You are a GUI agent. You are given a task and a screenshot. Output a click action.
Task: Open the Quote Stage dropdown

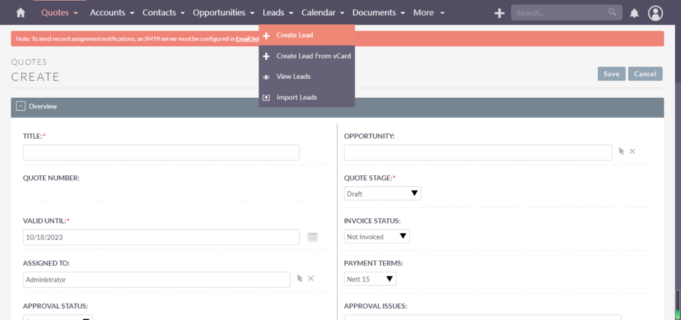(x=382, y=194)
